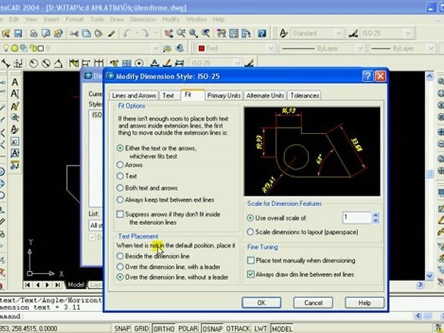
Task: Decrease overall scale with down stepper arrow
Action: [x=376, y=221]
